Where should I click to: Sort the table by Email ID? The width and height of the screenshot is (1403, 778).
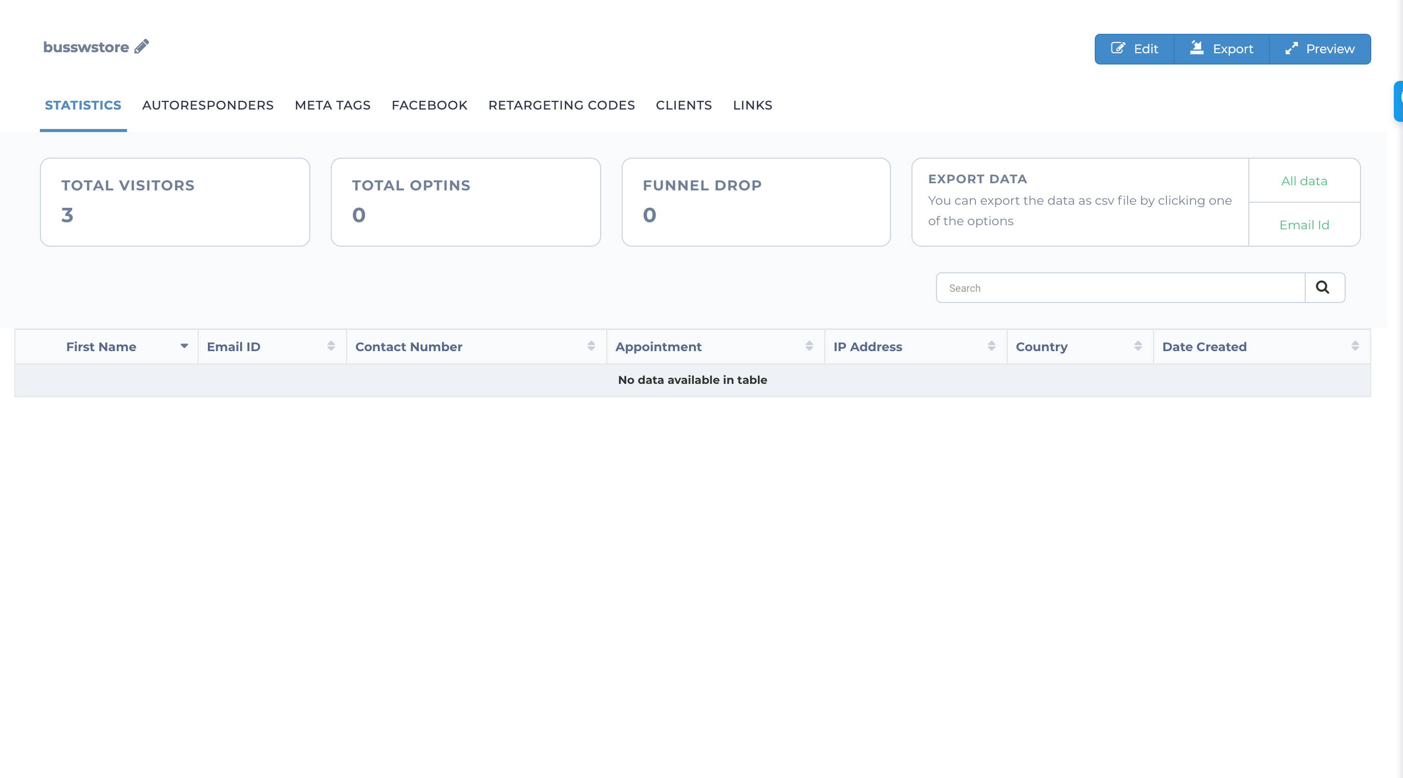[272, 347]
